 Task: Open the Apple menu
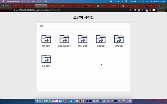coord(3,1)
